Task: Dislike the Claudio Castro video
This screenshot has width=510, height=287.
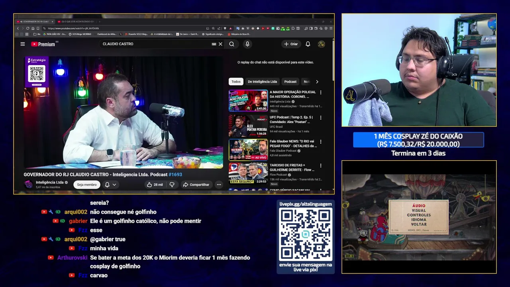Action: point(172,185)
